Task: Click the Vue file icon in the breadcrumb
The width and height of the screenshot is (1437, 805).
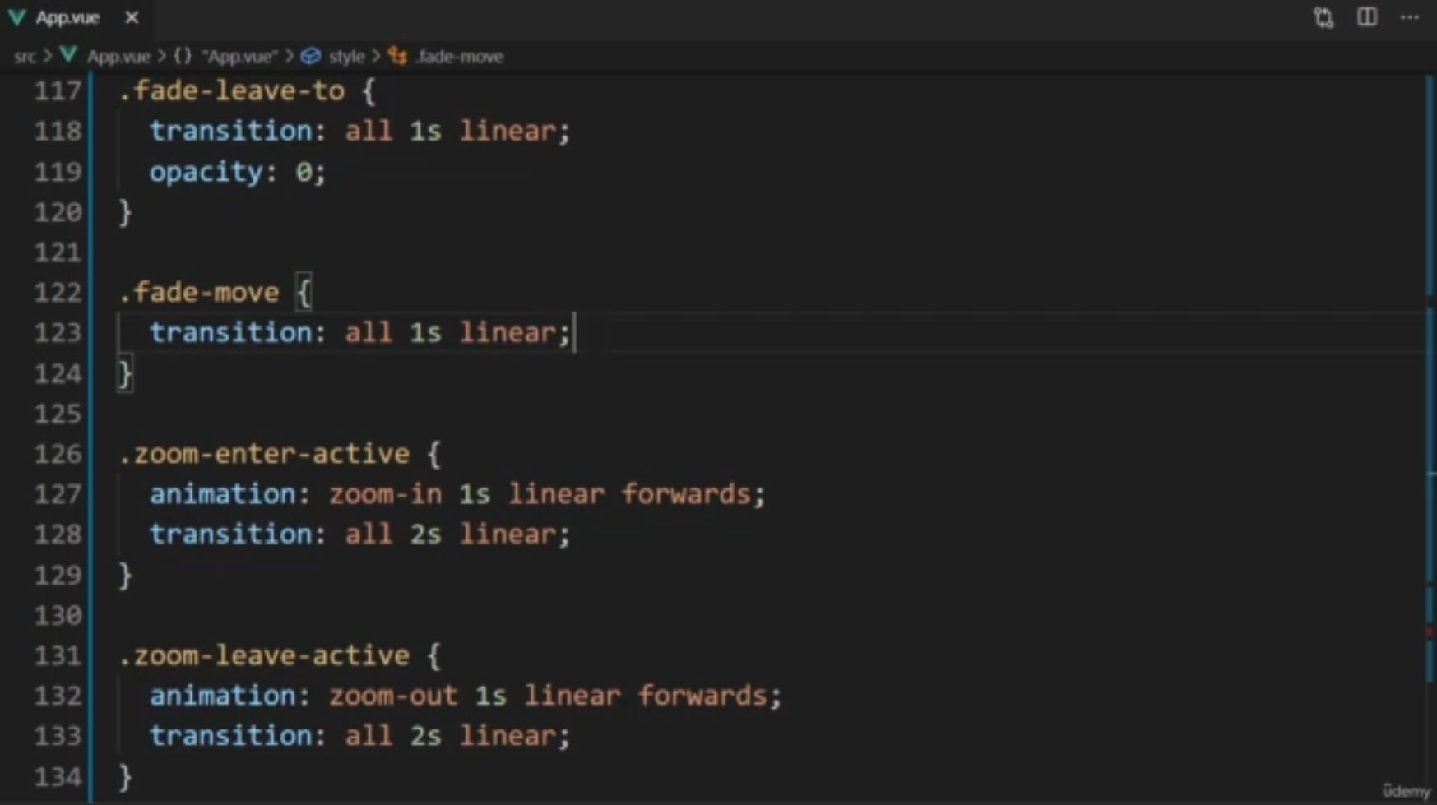Action: tap(68, 56)
